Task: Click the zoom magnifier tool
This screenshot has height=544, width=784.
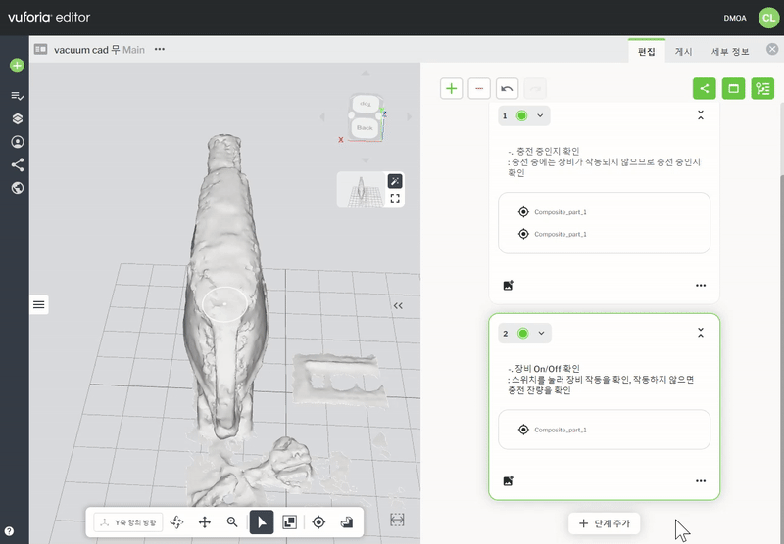Action: point(233,522)
